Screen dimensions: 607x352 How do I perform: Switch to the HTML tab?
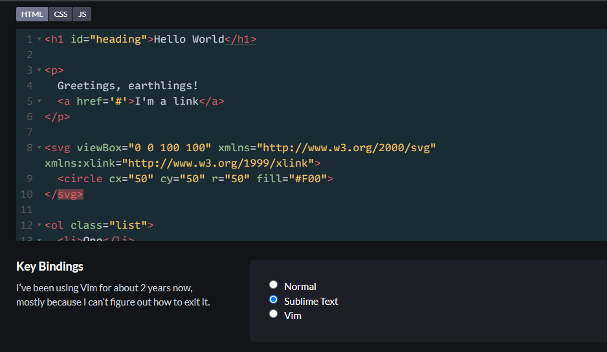(32, 14)
